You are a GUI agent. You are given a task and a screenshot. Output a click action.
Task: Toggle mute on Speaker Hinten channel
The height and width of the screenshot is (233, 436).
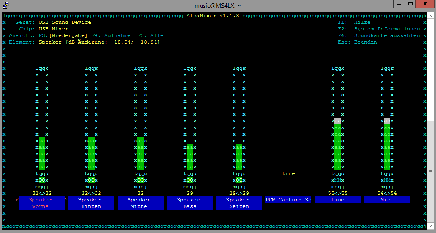tap(91, 180)
